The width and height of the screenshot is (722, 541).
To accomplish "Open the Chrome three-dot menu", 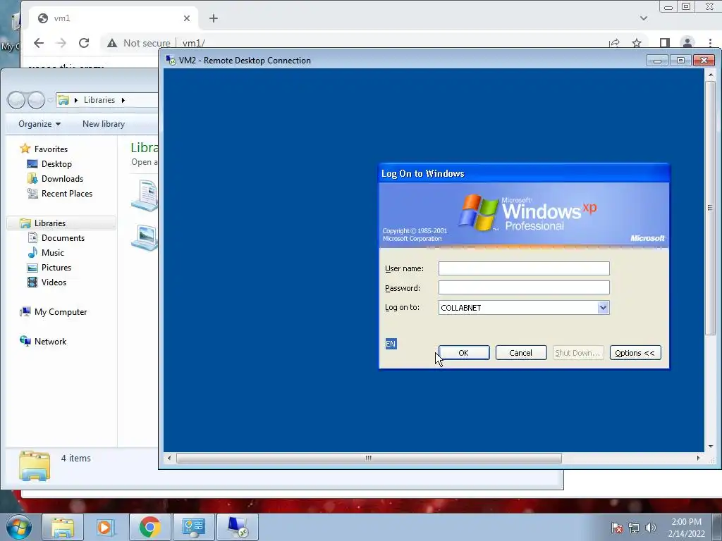I will point(710,43).
